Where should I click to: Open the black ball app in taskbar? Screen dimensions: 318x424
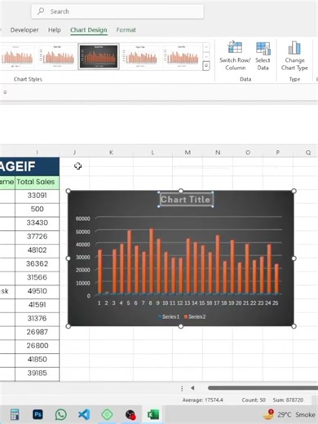[130, 414]
